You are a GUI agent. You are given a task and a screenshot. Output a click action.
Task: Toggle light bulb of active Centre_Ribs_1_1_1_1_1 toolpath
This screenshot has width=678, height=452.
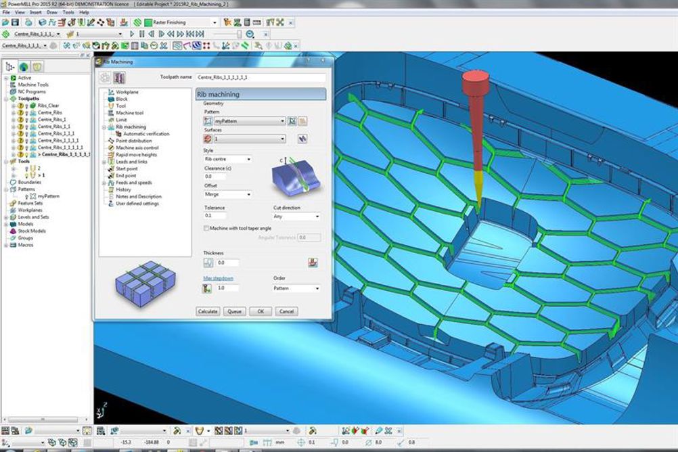tap(26, 154)
